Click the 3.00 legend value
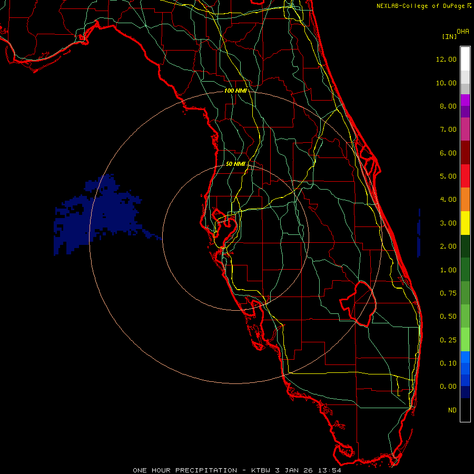Image resolution: width=474 pixels, height=474 pixels. click(x=448, y=223)
